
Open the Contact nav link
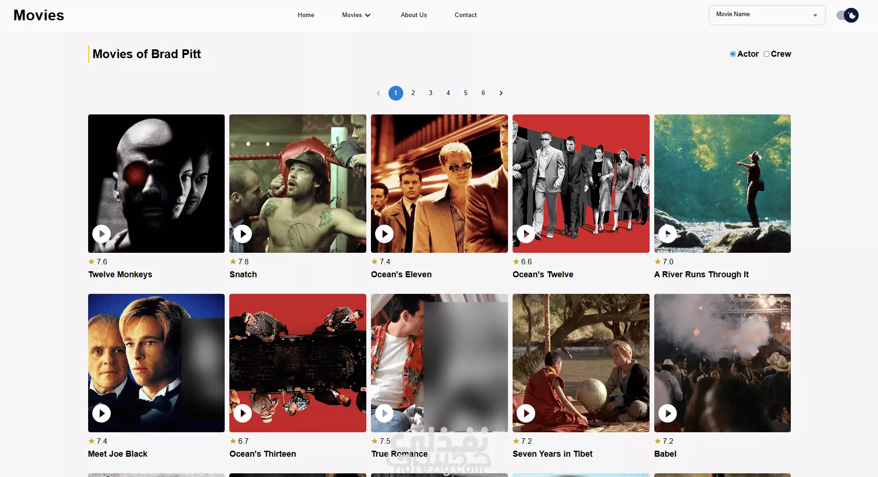click(x=466, y=15)
